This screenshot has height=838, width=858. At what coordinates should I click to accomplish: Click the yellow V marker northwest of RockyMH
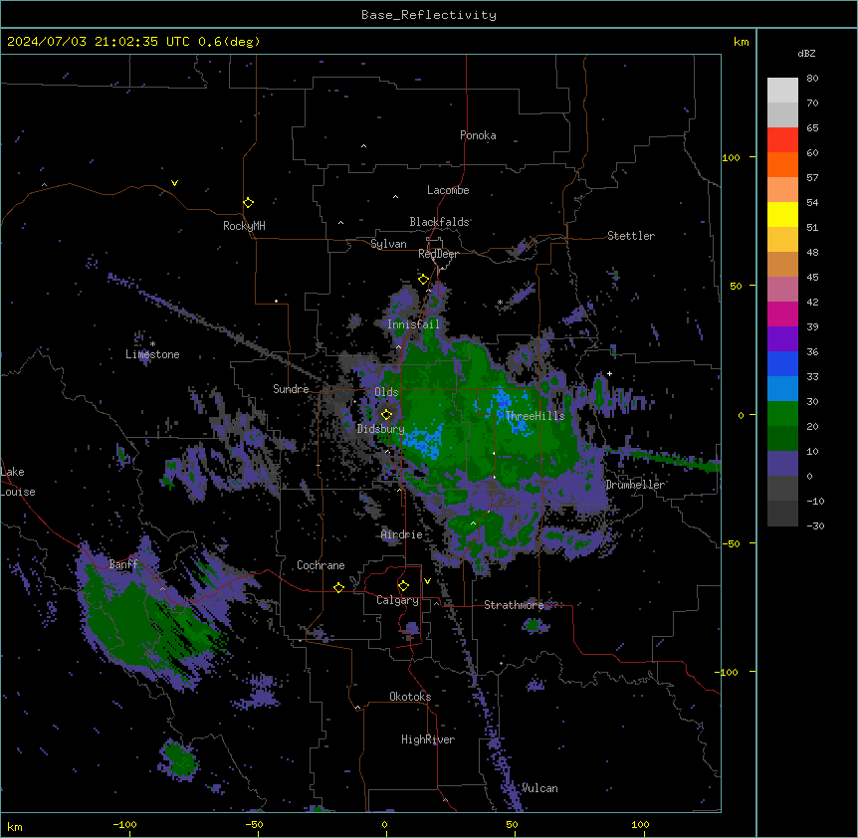pos(174,183)
